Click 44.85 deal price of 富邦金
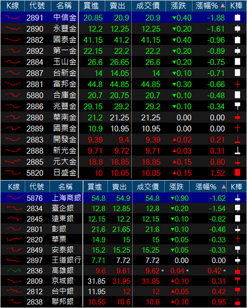 [x=151, y=84]
